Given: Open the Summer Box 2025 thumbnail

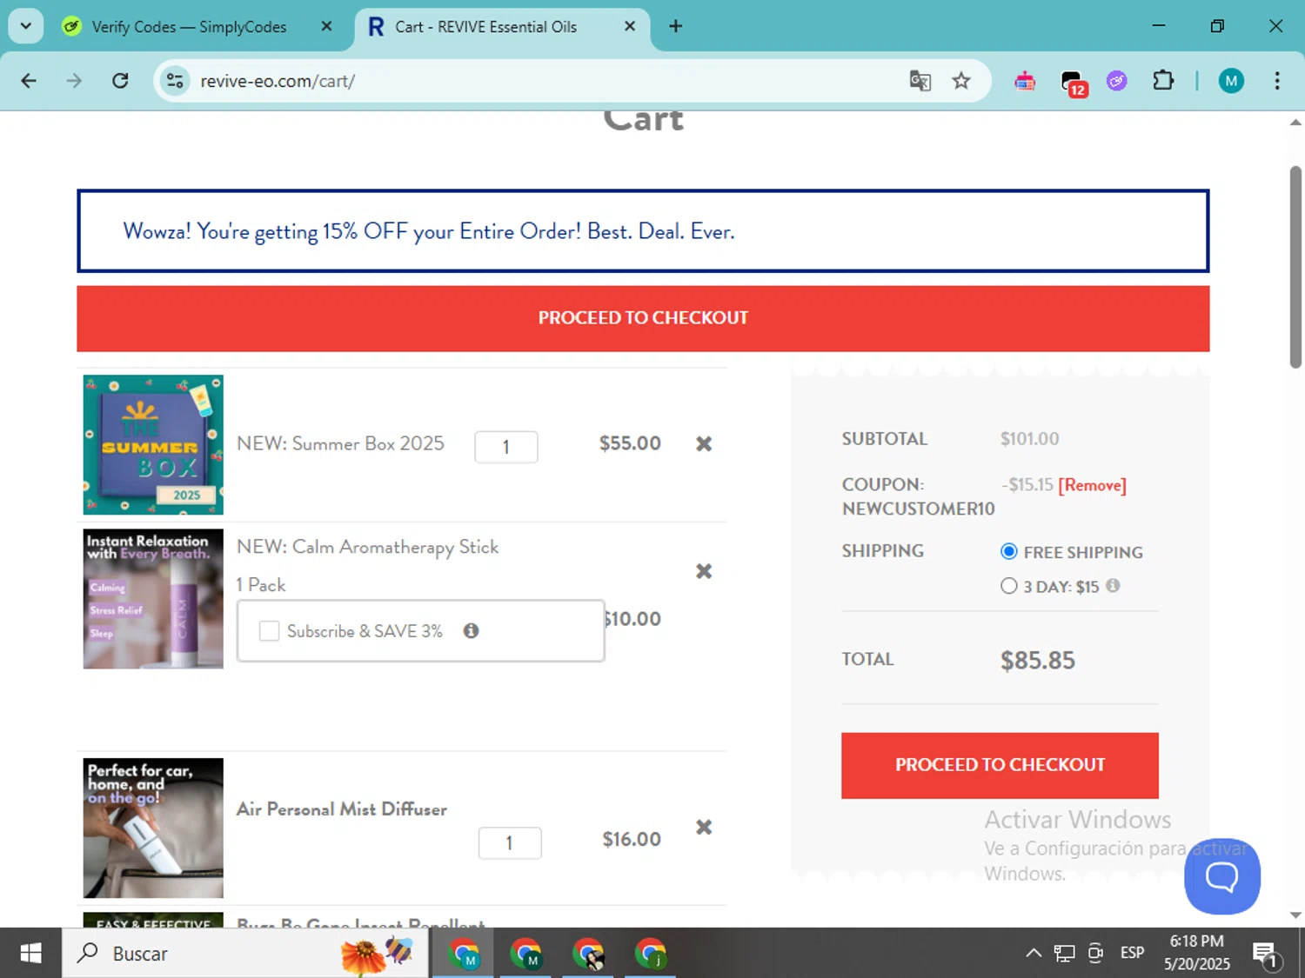Looking at the screenshot, I should (x=153, y=444).
